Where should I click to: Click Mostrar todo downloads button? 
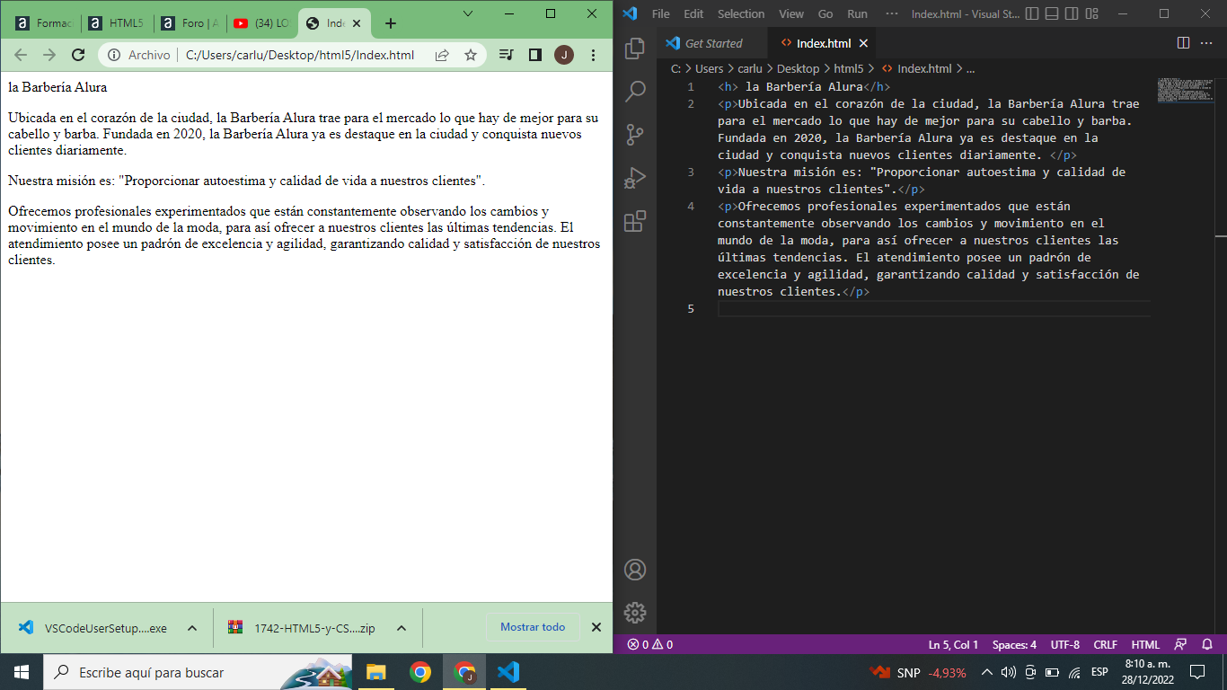(x=533, y=627)
